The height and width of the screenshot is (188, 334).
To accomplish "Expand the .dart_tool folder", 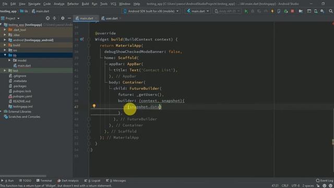I will [5, 30].
